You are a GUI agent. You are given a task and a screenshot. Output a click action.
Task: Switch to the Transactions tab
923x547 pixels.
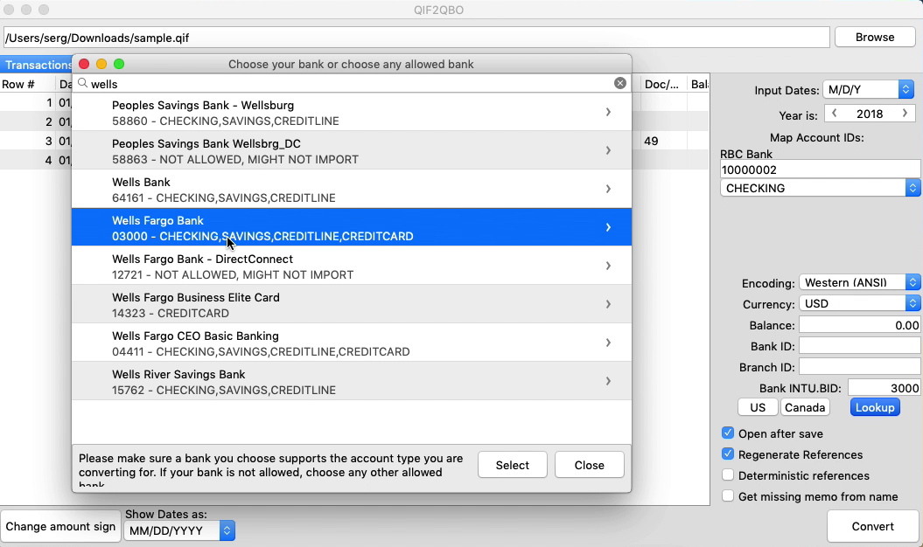(37, 65)
